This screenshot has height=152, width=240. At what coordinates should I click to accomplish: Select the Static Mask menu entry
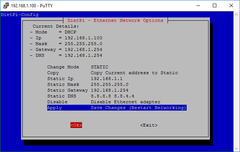[x=117, y=84]
